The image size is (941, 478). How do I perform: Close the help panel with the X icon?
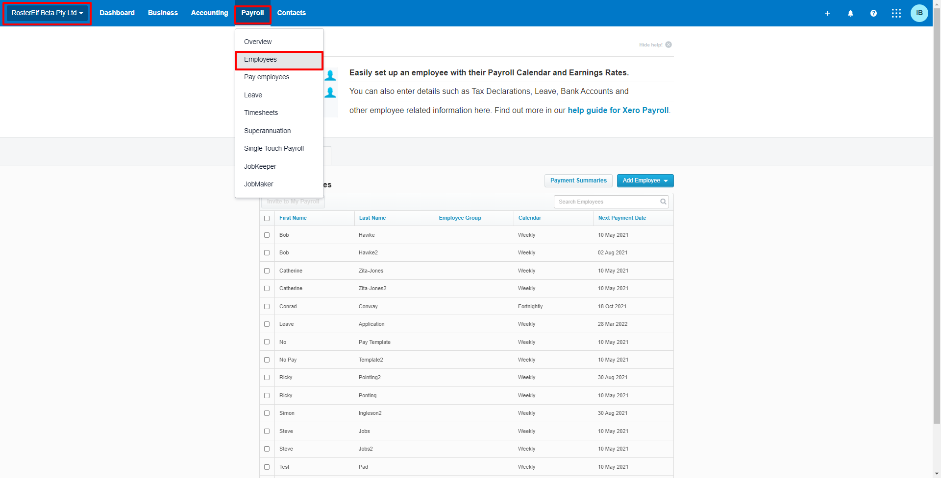tap(669, 45)
